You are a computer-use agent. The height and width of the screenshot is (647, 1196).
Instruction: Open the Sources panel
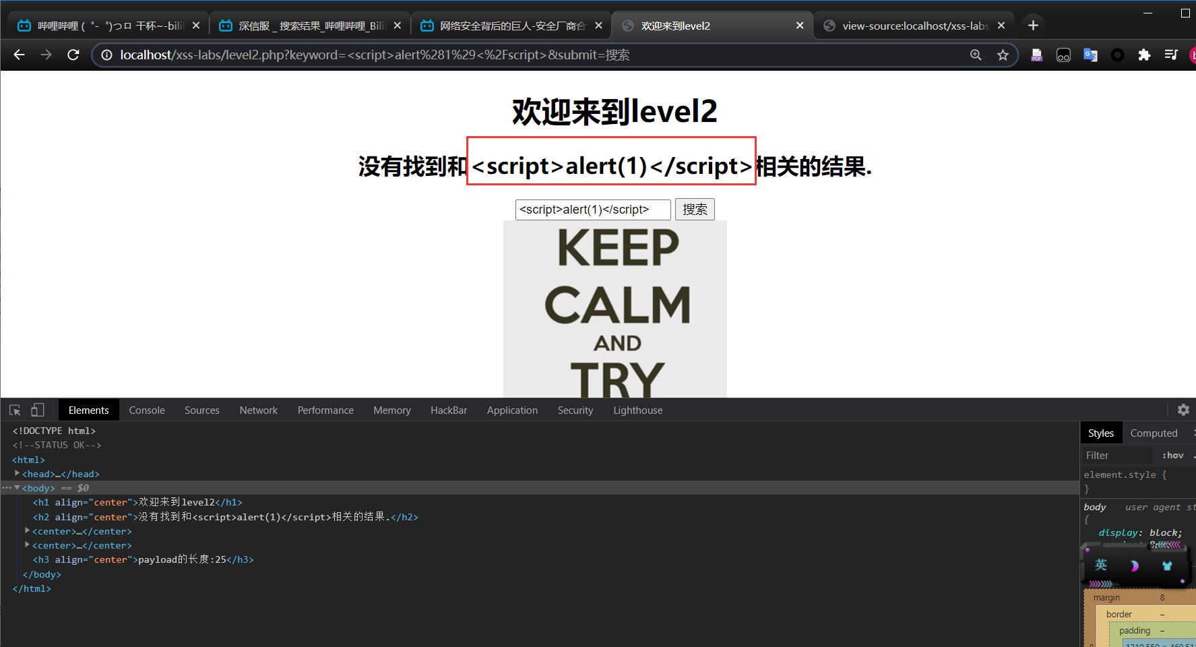click(202, 410)
